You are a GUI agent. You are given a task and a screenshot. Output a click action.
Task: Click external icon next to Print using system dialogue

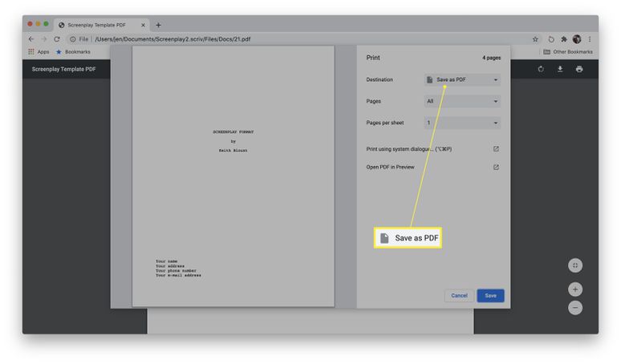(496, 149)
